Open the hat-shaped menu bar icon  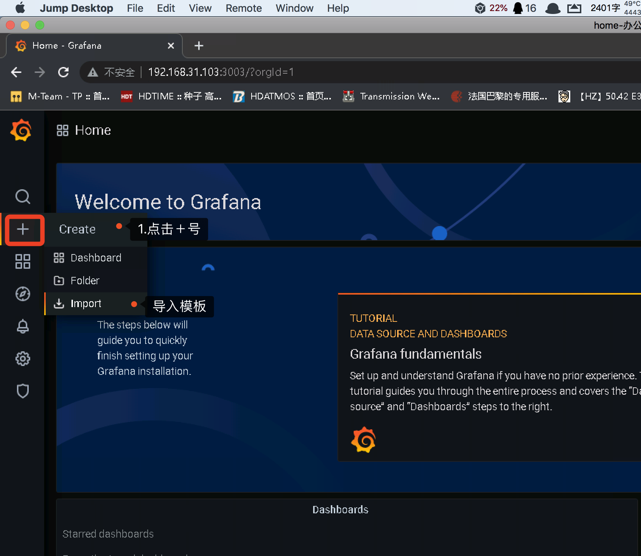[553, 8]
